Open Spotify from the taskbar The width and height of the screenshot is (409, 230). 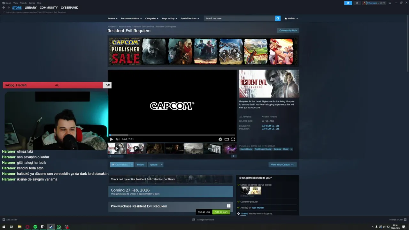click(x=35, y=227)
